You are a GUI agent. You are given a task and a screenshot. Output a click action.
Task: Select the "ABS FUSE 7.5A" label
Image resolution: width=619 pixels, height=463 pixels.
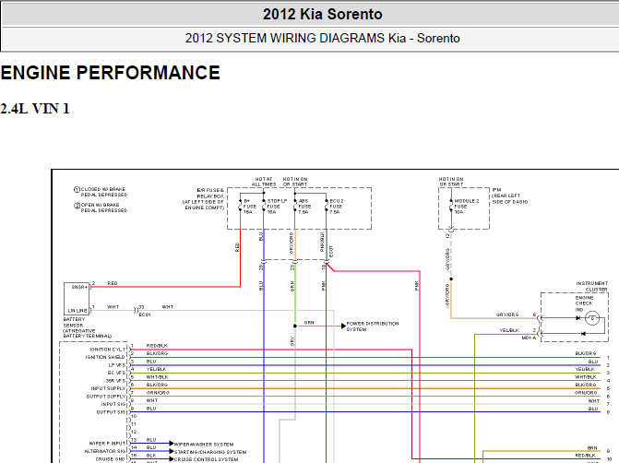pos(304,207)
